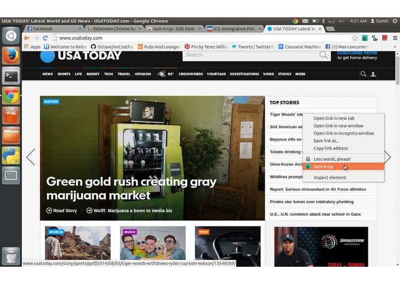This screenshot has width=400, height=284.
Task: Open the Files folder launcher icon
Action: coord(11,135)
